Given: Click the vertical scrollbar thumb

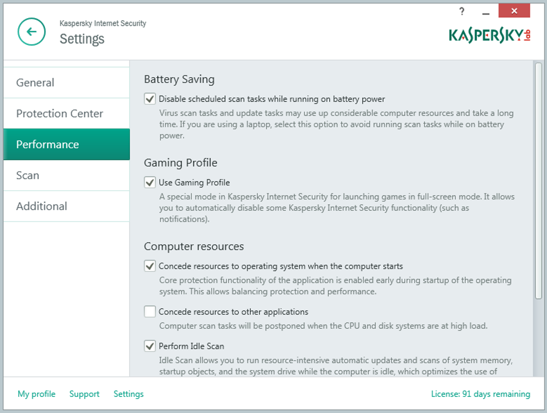Looking at the screenshot, I should (538, 180).
